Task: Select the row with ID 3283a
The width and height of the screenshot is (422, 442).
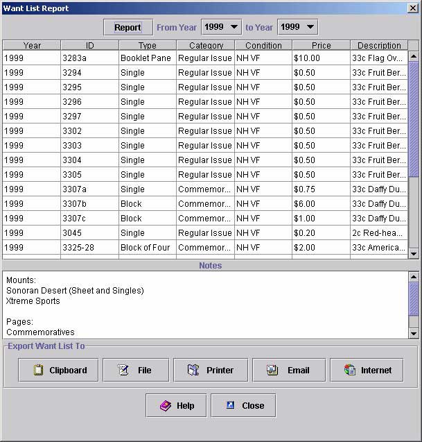Action: click(89, 58)
